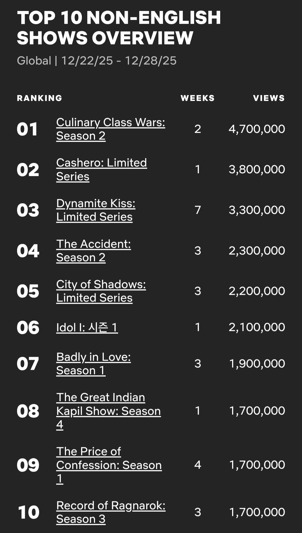Click rank number 01

tap(27, 129)
